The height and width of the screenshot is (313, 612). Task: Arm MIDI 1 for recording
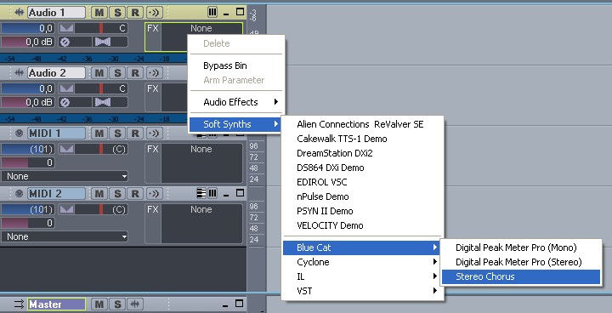click(135, 134)
